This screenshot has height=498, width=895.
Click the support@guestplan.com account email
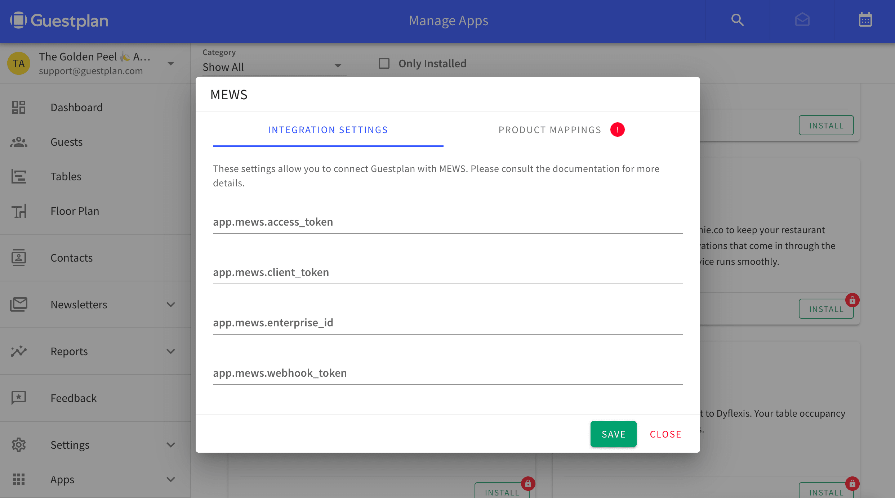[x=91, y=71]
